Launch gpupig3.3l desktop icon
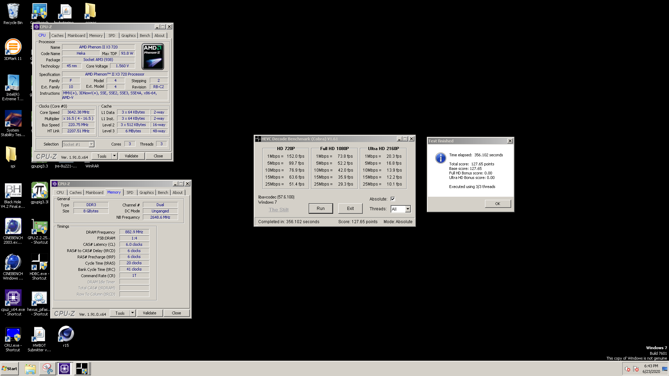 [x=39, y=193]
